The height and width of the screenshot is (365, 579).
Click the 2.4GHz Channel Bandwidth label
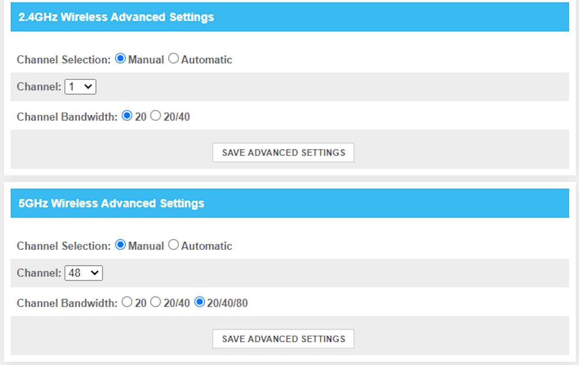click(67, 117)
